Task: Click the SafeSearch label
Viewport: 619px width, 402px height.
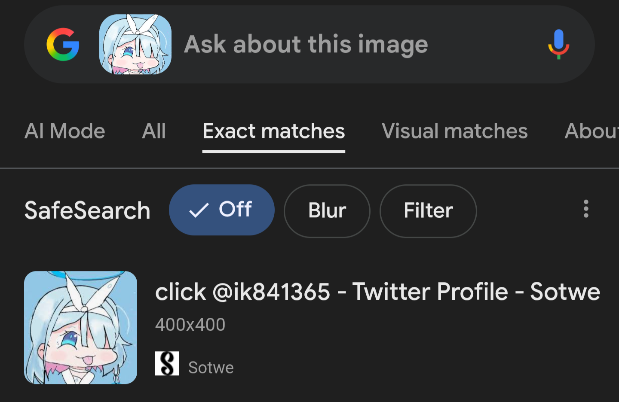Action: pyautogui.click(x=87, y=210)
